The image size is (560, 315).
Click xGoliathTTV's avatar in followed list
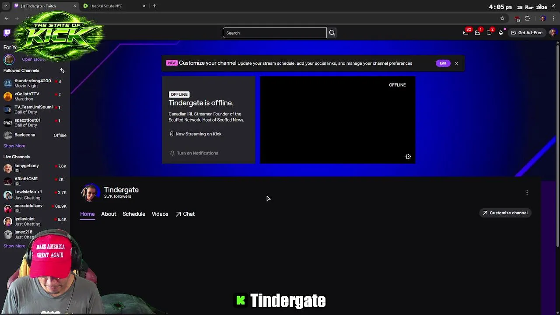pos(8,96)
